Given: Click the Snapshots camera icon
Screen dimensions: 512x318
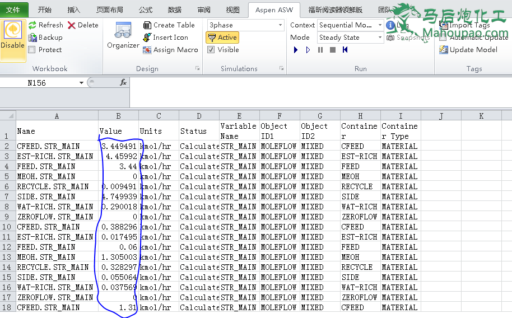Looking at the screenshot, I should (390, 38).
